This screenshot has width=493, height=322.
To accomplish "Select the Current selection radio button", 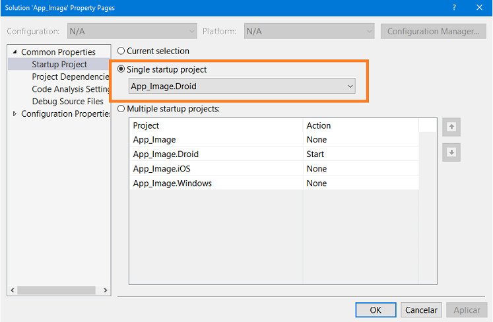I will (x=121, y=51).
